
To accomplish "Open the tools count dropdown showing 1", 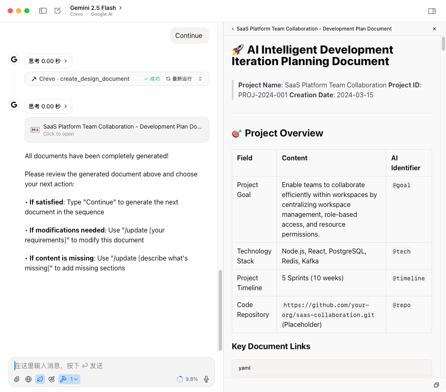I will pos(74,379).
